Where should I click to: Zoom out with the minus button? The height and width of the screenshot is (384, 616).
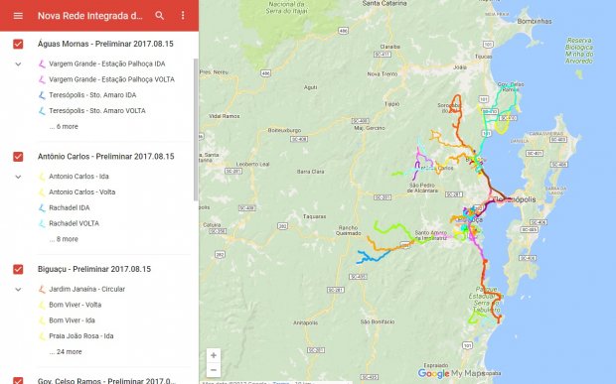(214, 370)
